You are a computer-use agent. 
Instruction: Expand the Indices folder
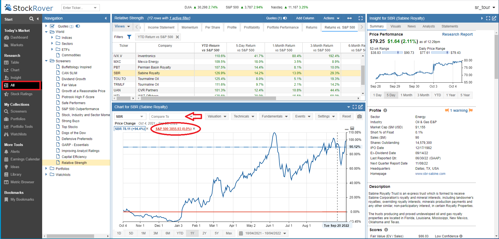(x=52, y=38)
